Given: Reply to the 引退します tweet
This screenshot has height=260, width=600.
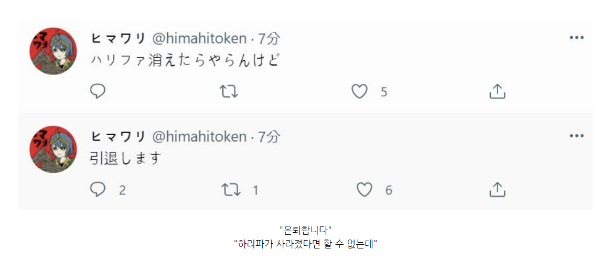Looking at the screenshot, I should click(98, 189).
